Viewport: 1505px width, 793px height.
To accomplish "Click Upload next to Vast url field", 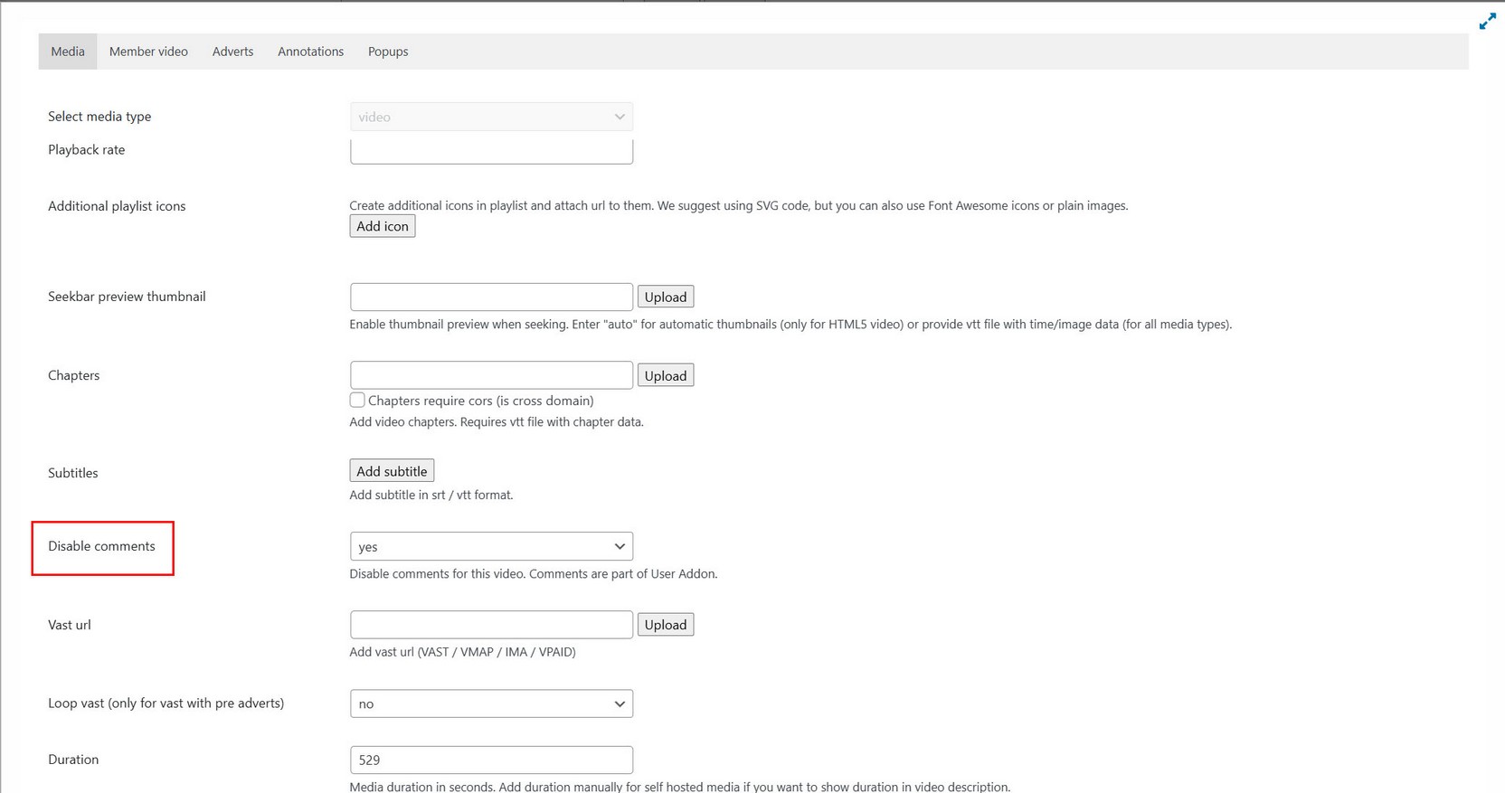I will (666, 625).
